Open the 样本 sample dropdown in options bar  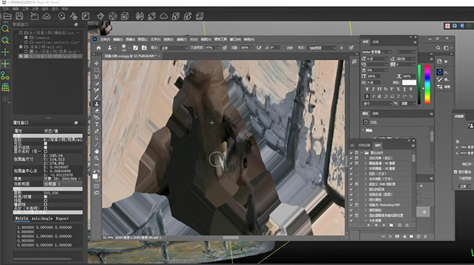[x=321, y=48]
